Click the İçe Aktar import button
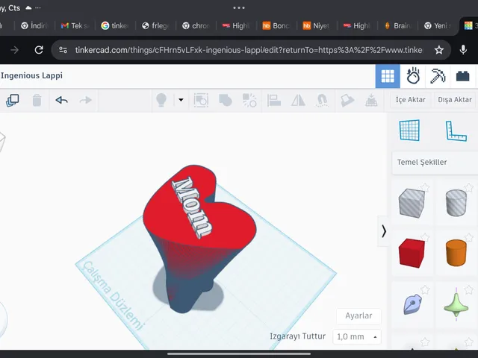 tap(410, 100)
